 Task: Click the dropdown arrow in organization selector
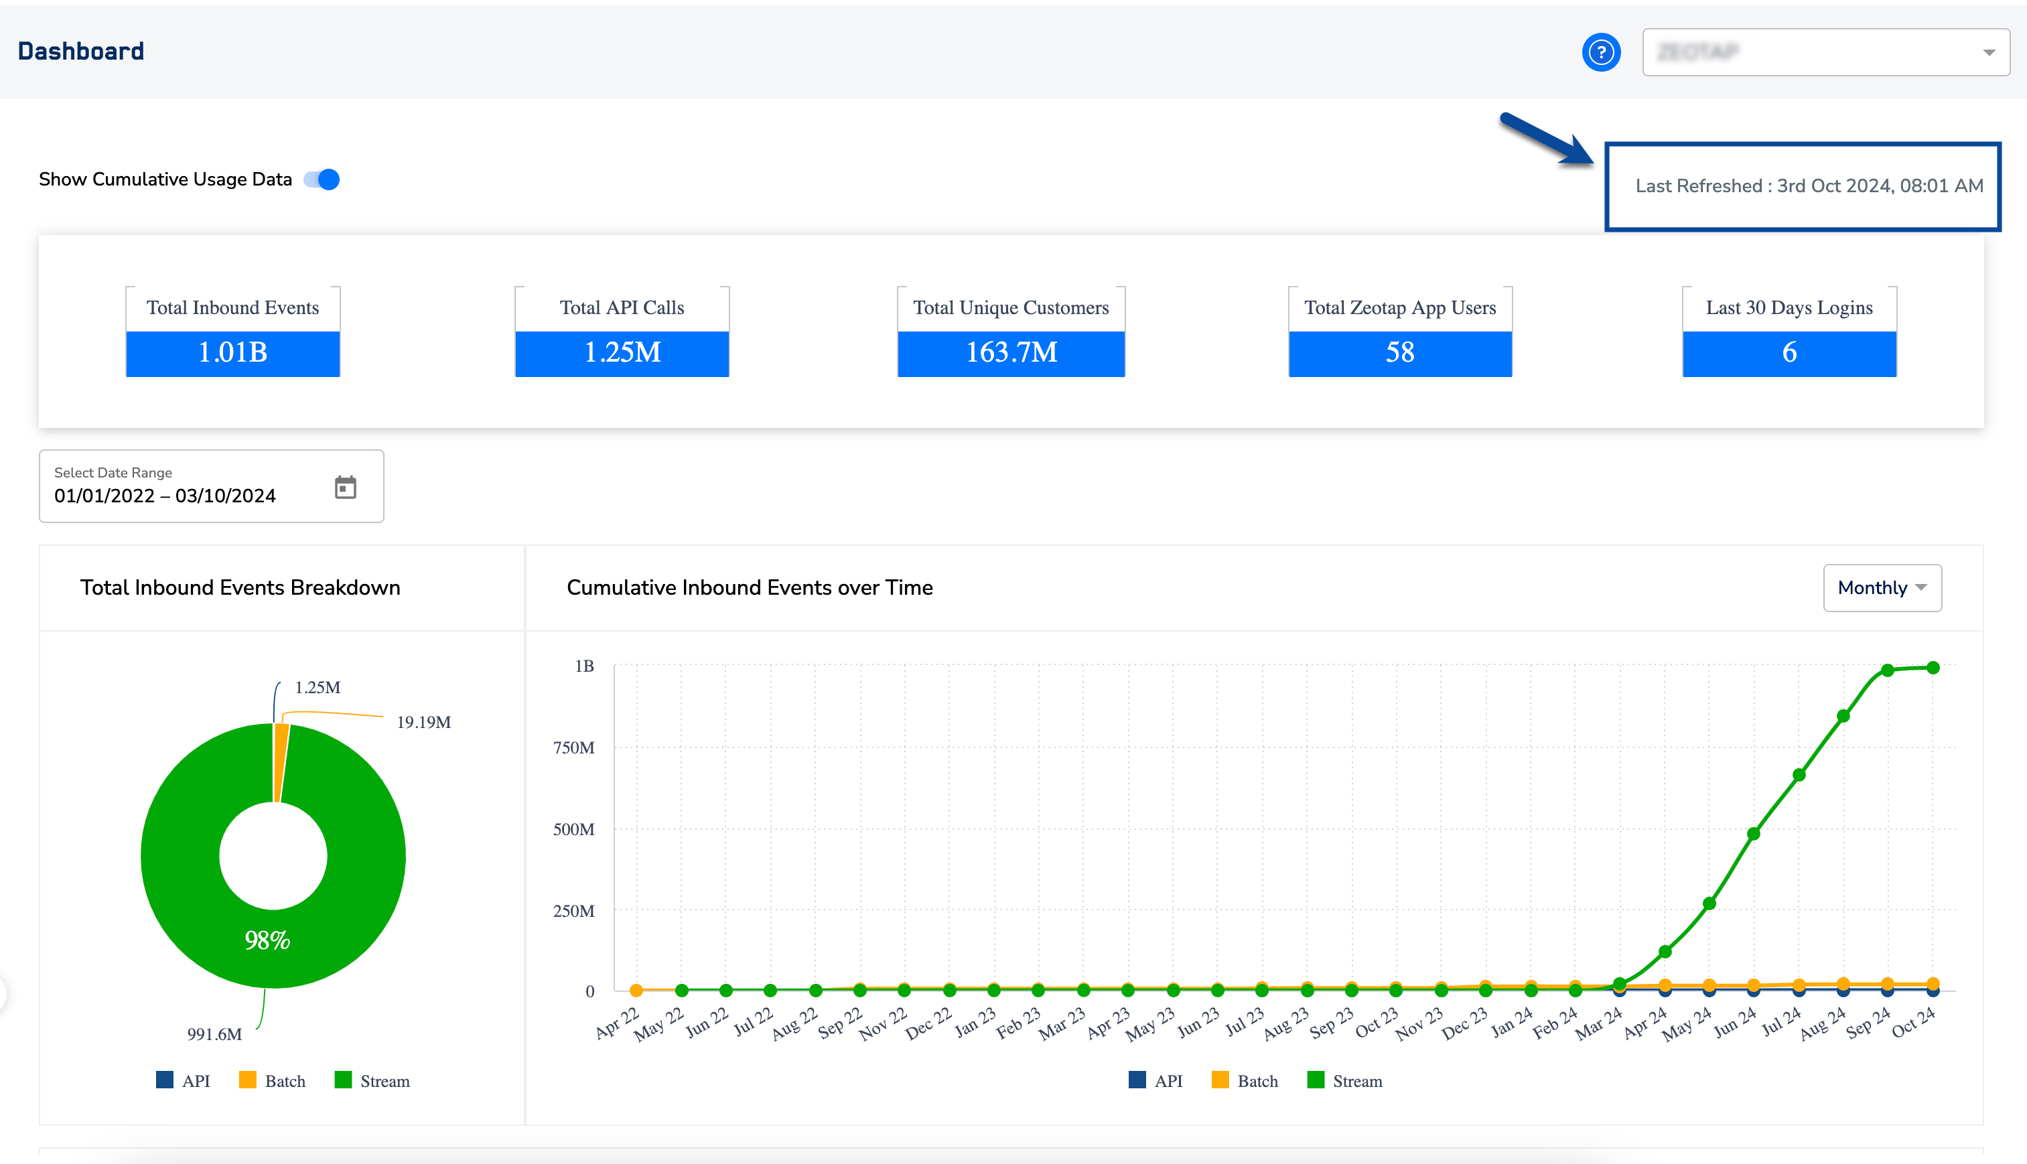(1989, 53)
